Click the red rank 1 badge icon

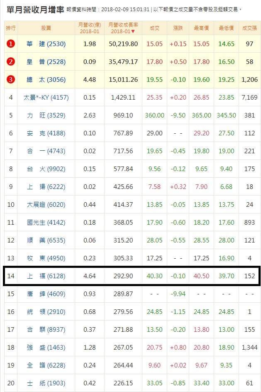click(10, 44)
